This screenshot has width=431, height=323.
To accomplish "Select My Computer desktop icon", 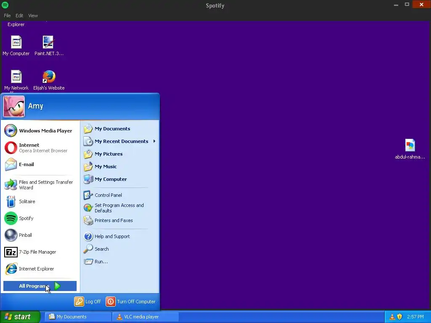I will [x=16, y=45].
